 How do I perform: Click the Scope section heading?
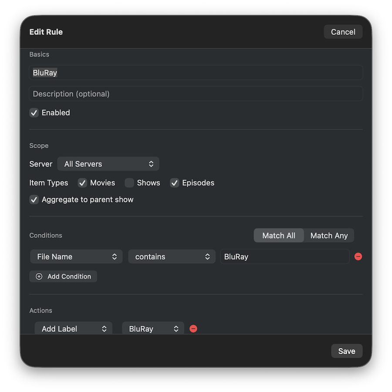pyautogui.click(x=39, y=145)
